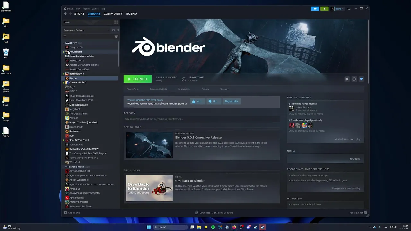
Task: Create a New Note
Action: 355,159
